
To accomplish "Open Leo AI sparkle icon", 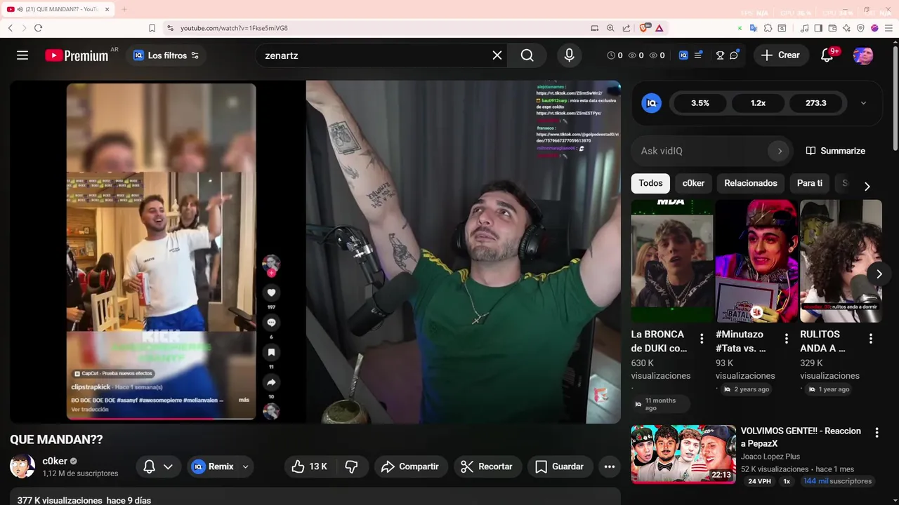I will pos(846,28).
